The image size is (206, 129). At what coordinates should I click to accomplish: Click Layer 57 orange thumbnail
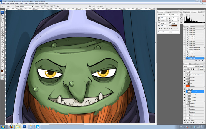point(188,86)
